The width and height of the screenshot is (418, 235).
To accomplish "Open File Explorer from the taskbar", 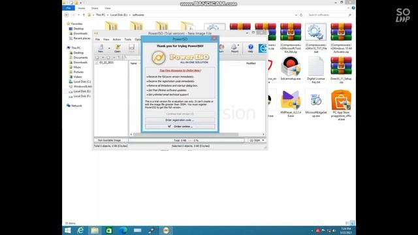I will 95,230.
